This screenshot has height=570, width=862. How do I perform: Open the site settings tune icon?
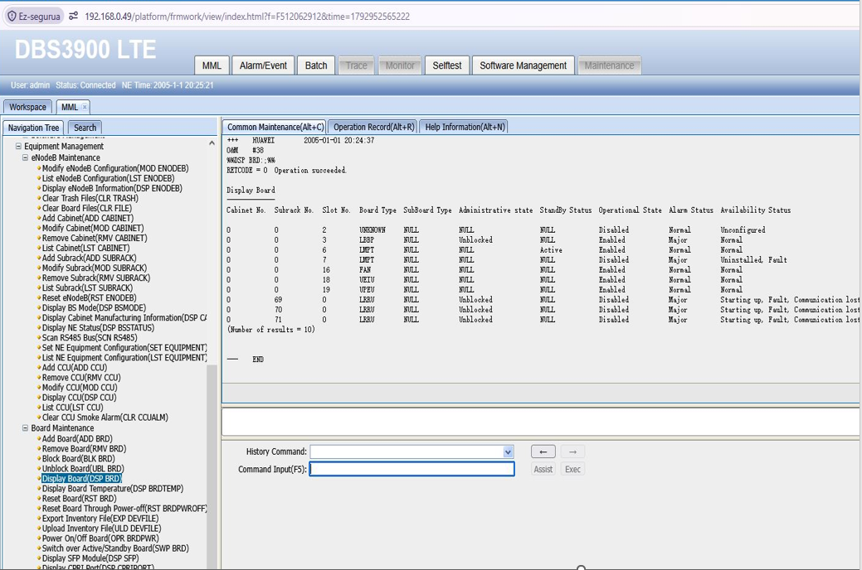73,17
